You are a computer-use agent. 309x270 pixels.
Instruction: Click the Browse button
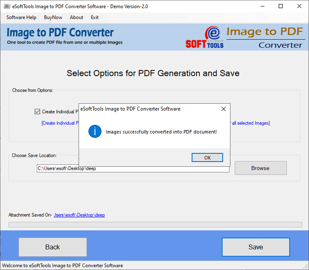pos(261,168)
